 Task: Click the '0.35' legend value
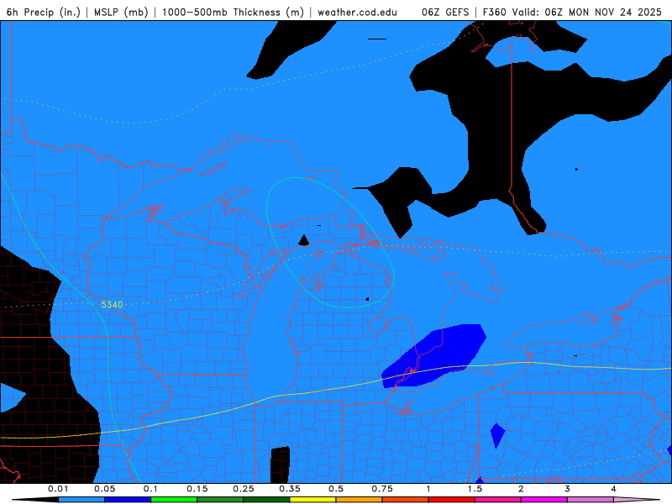point(290,489)
